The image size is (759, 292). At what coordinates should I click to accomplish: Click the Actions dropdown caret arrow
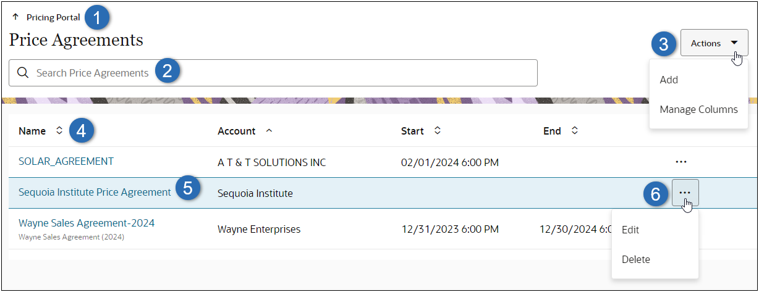click(734, 43)
